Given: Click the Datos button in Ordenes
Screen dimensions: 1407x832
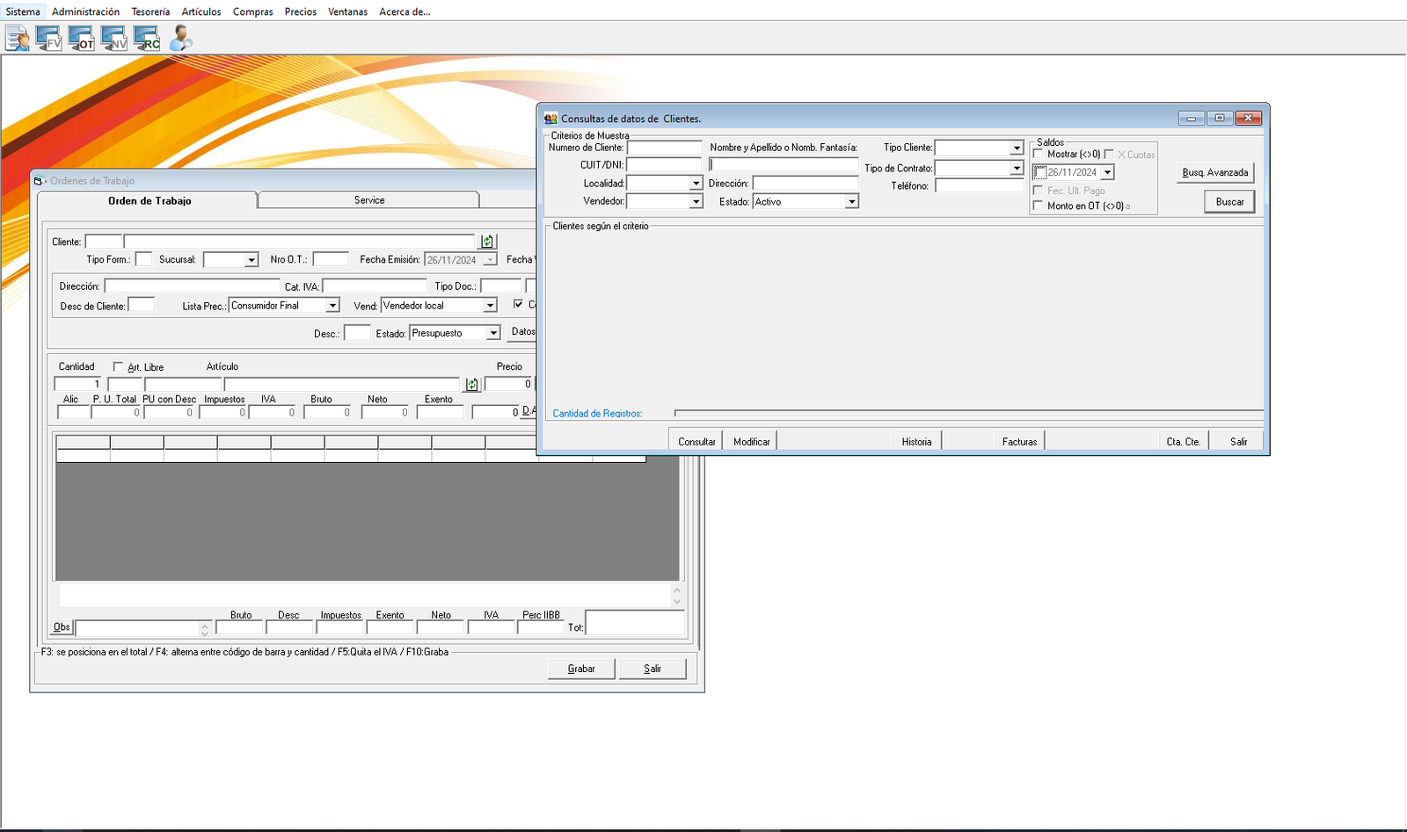Looking at the screenshot, I should [523, 331].
